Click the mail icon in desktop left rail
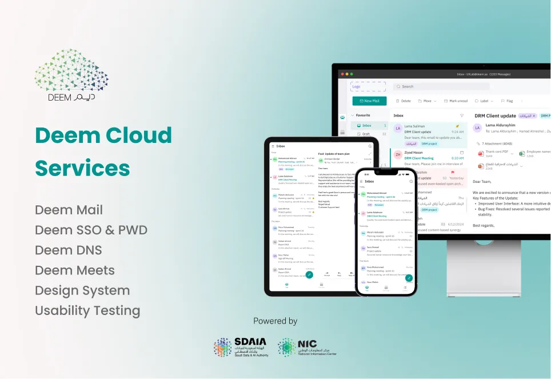551x379 pixels. pos(342,117)
